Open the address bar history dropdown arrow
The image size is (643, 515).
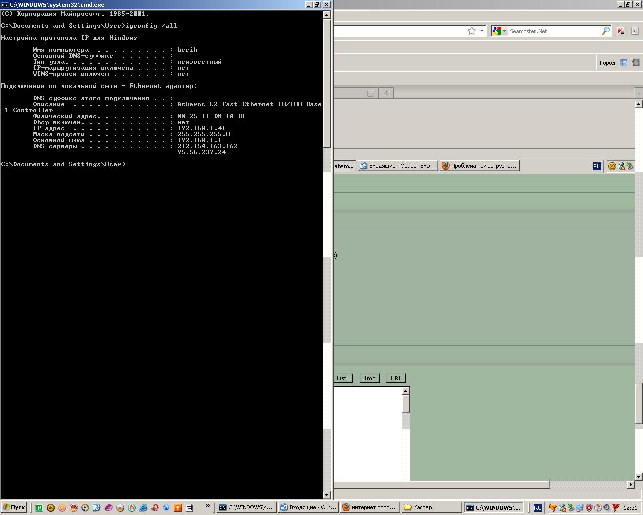click(482, 31)
